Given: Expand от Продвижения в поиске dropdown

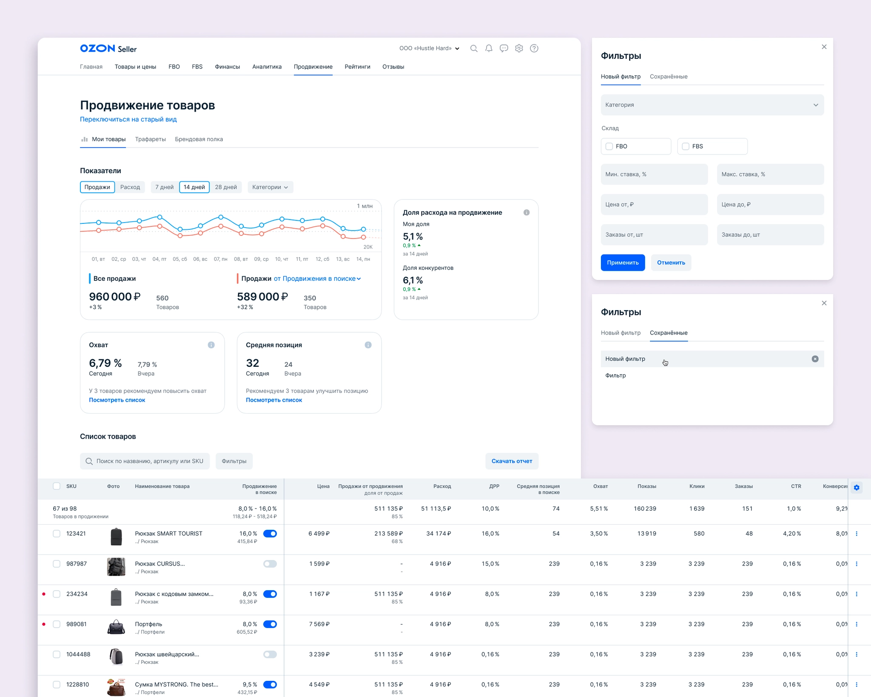Looking at the screenshot, I should point(317,279).
